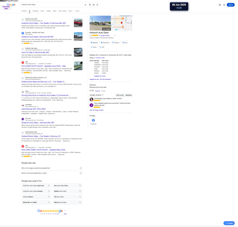This screenshot has width=238, height=227.
Task: Submit the query with the magnifier icon
Action: 97,5
